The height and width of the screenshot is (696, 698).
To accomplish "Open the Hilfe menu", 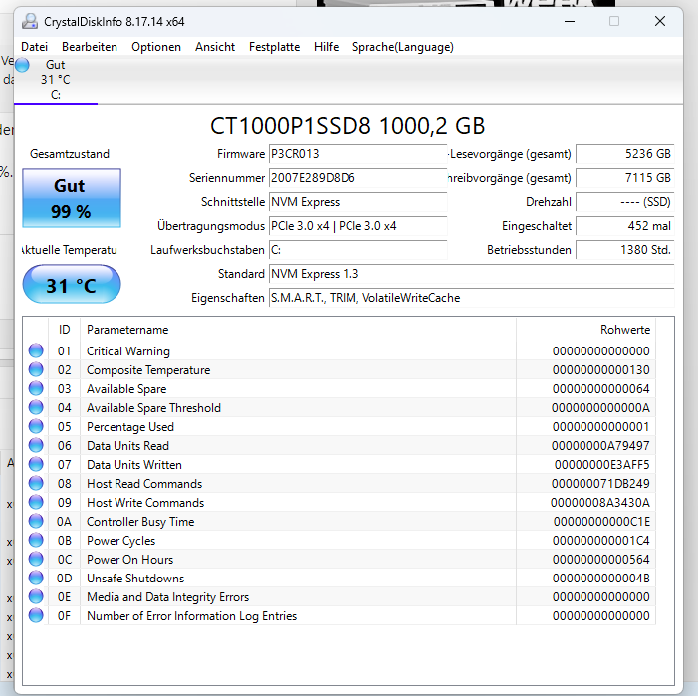I will (326, 47).
